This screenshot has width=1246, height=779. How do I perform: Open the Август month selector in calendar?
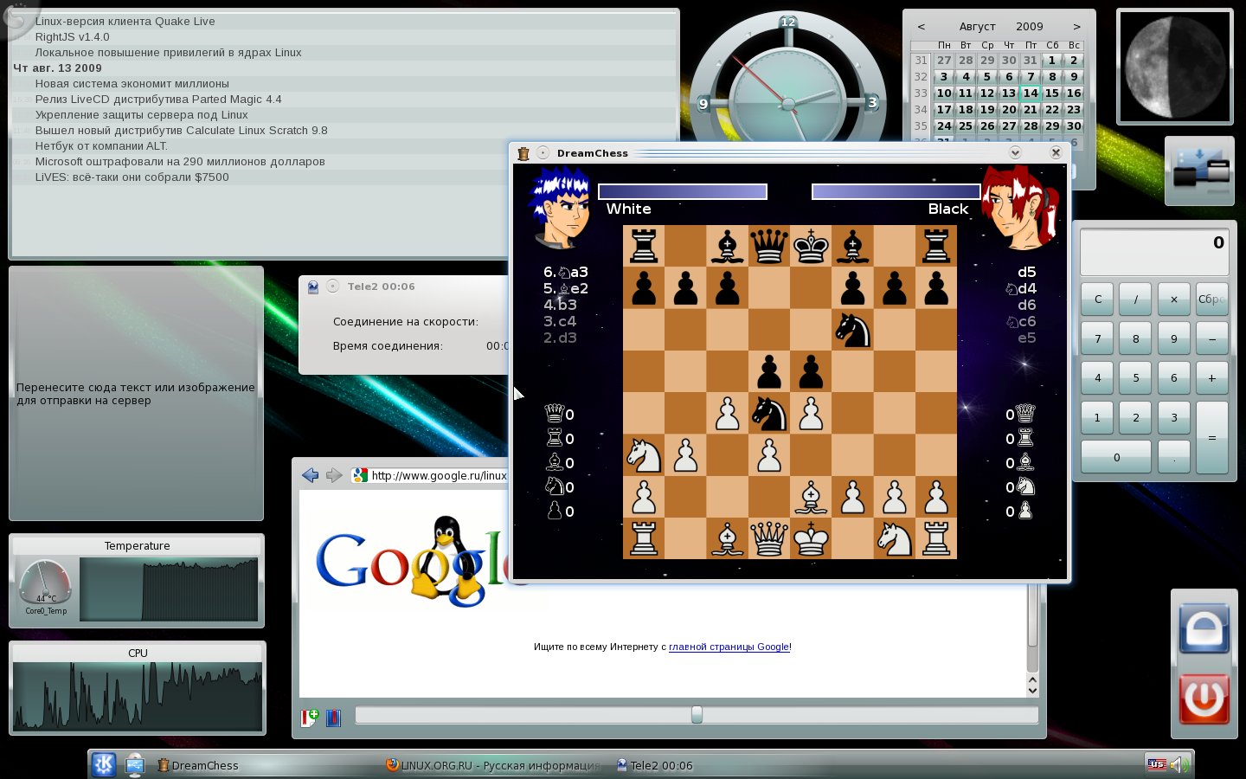977,27
